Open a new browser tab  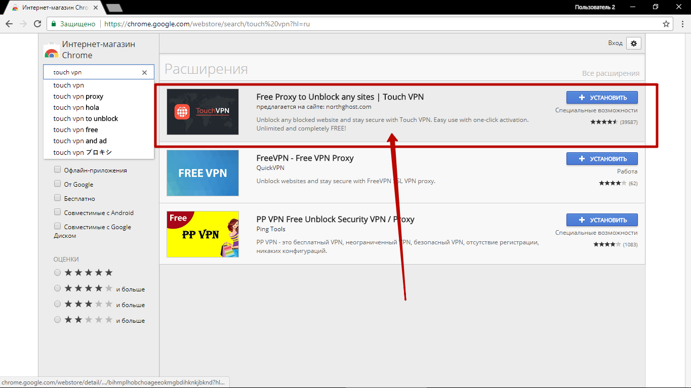click(115, 8)
